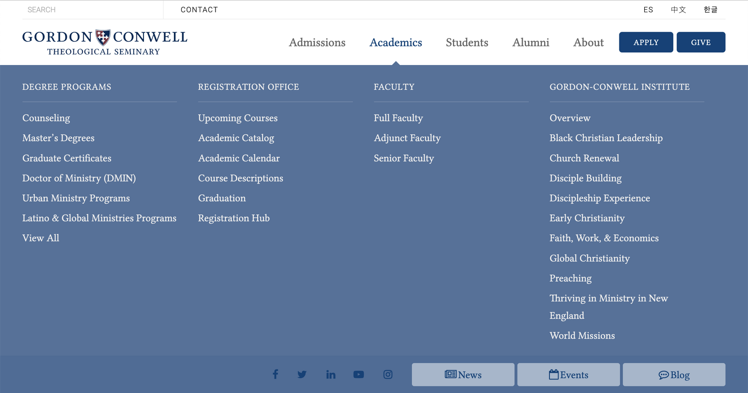Open the Facebook social icon
This screenshot has width=748, height=393.
click(x=275, y=374)
